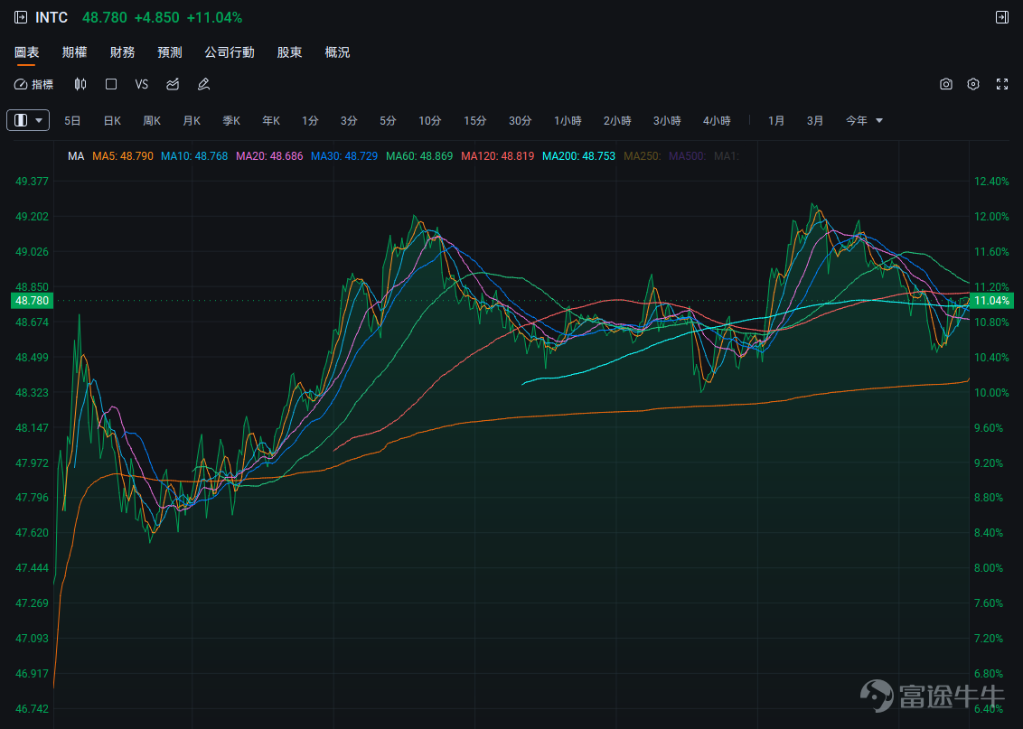The width and height of the screenshot is (1023, 729).
Task: Click the 46.742 price axis label
Action: [x=32, y=709]
